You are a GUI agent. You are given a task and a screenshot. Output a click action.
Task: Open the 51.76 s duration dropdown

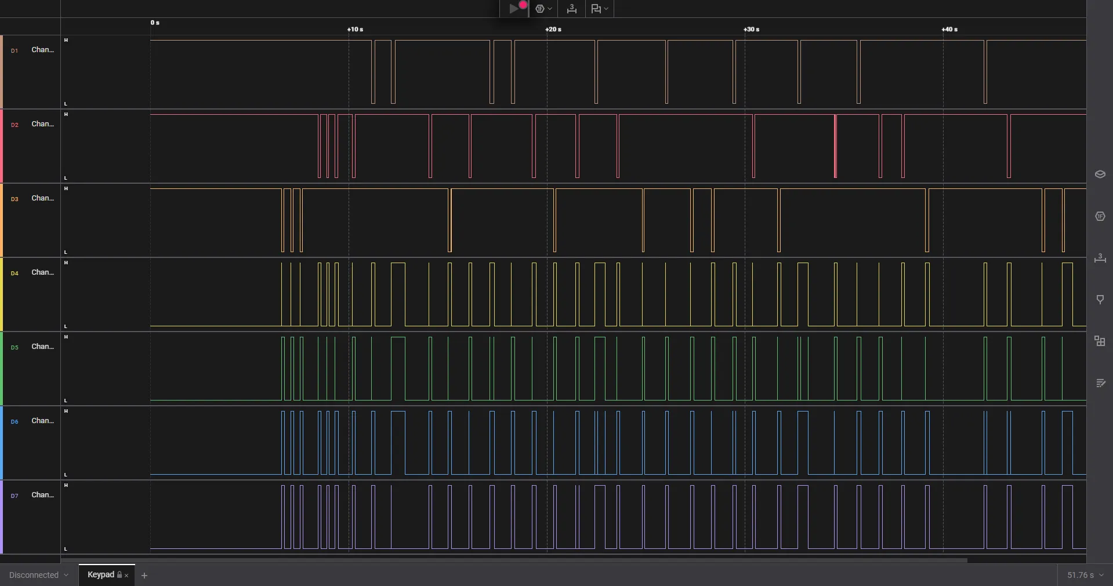pyautogui.click(x=1085, y=575)
